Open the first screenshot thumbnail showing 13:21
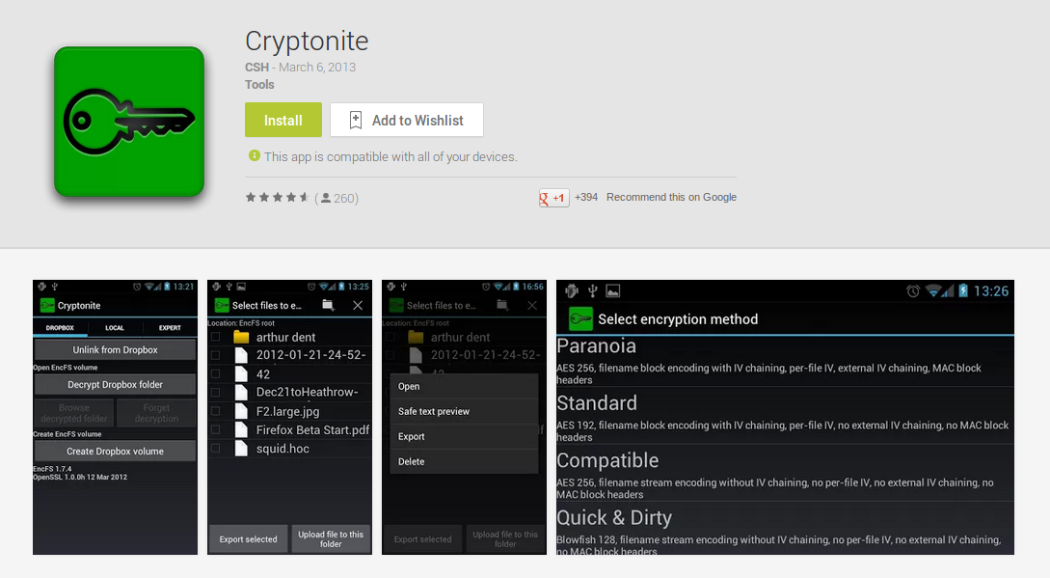 pos(115,417)
